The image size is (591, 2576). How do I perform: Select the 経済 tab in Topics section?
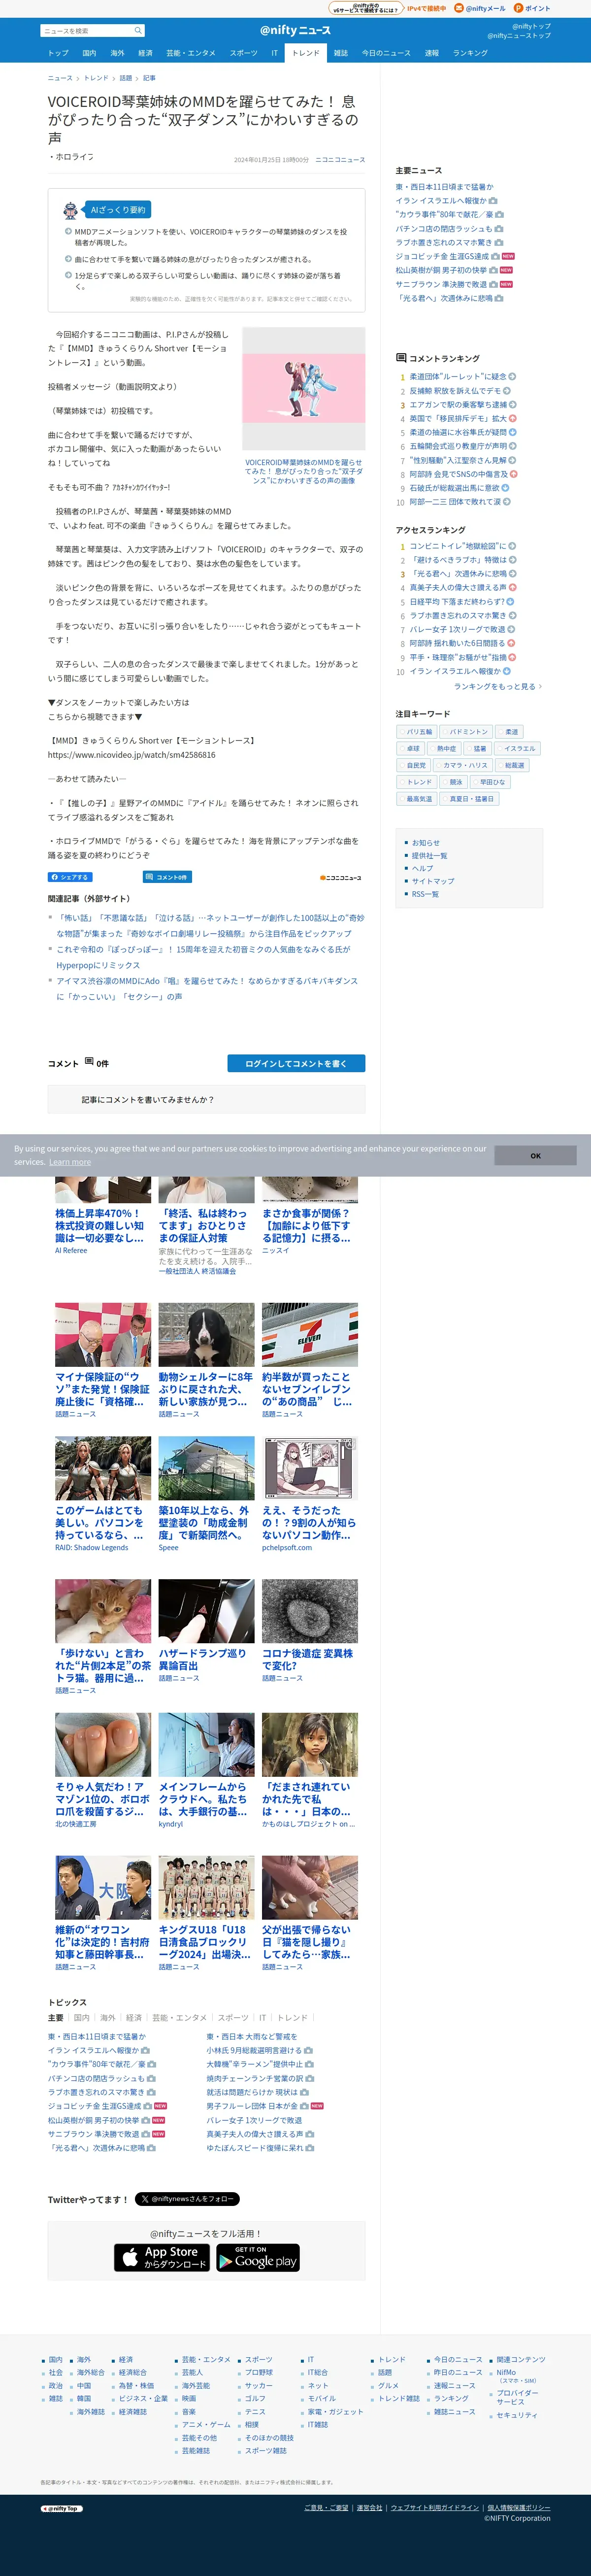coord(134,2018)
